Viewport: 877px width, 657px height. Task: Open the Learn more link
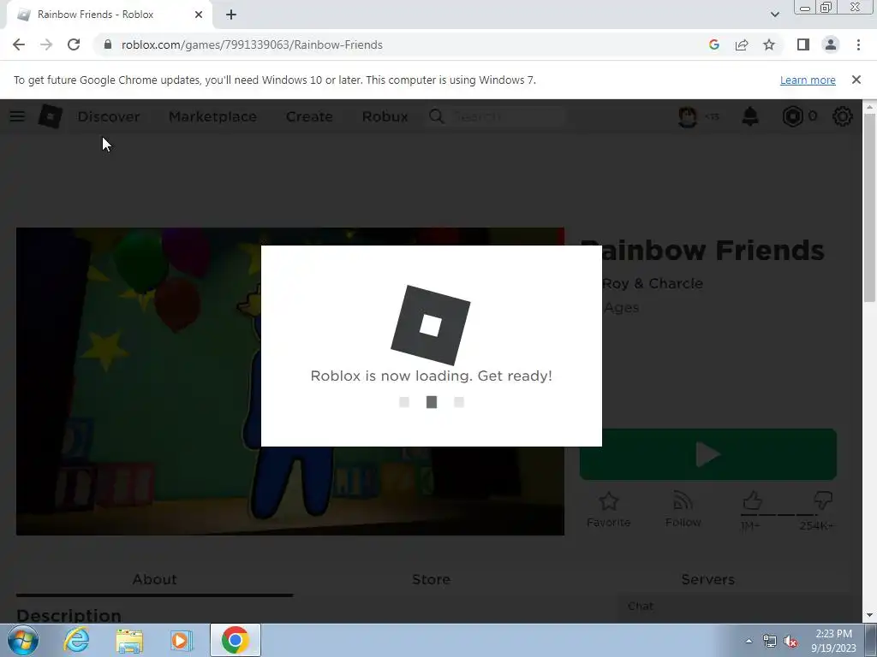tap(808, 80)
